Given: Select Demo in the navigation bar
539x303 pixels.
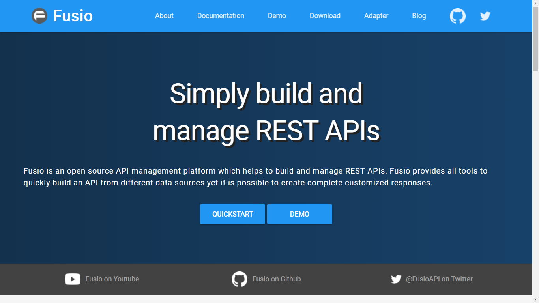Looking at the screenshot, I should (277, 16).
